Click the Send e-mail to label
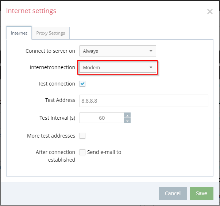Screen dimensions: 220x206 coord(104,152)
